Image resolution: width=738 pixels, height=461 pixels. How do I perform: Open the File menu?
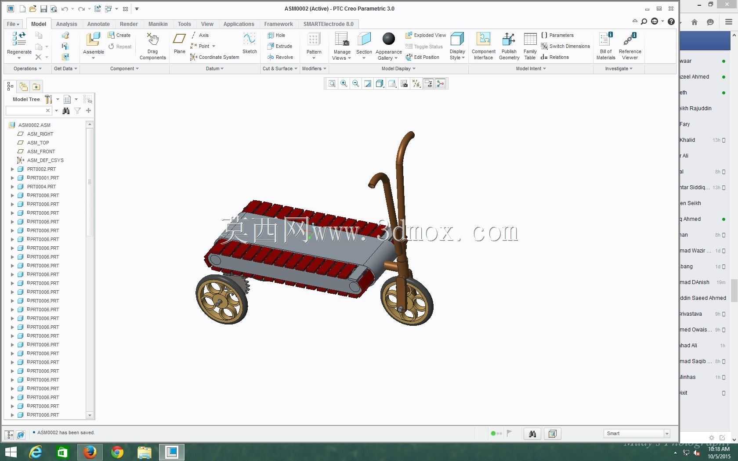click(x=13, y=24)
